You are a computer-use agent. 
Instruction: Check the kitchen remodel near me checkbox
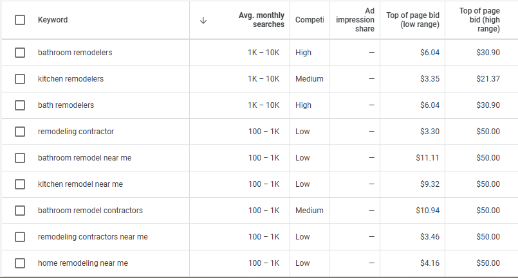20,184
